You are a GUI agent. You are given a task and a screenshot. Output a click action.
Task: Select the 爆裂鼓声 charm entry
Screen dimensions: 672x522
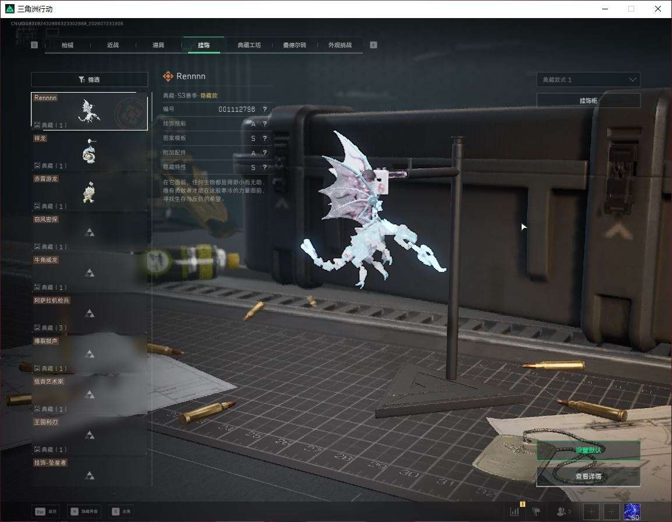(x=89, y=354)
